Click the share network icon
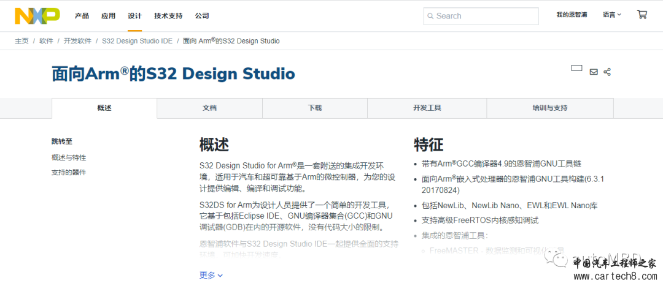 (x=607, y=72)
